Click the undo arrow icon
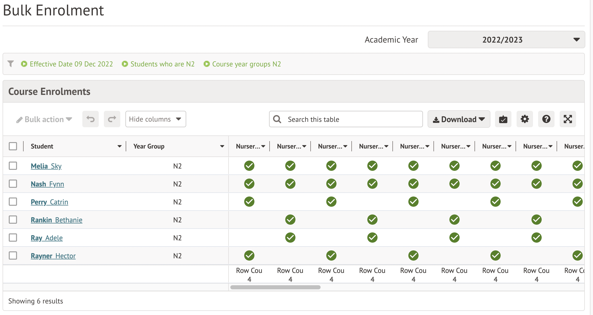This screenshot has width=593, height=315. coord(90,119)
